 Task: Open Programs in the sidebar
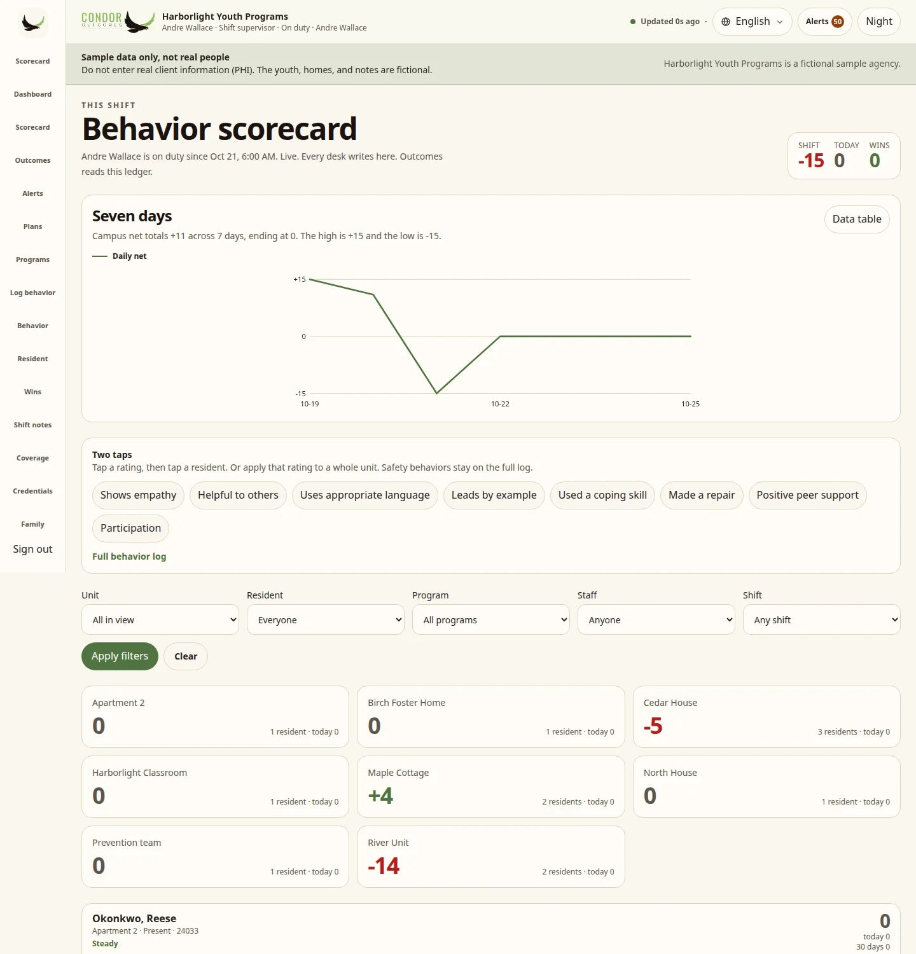click(x=32, y=259)
